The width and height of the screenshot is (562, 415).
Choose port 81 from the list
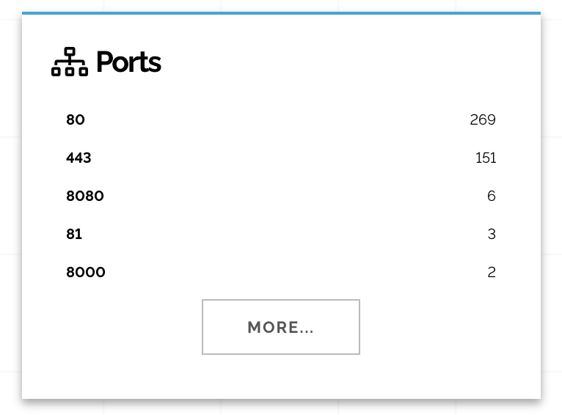[74, 234]
